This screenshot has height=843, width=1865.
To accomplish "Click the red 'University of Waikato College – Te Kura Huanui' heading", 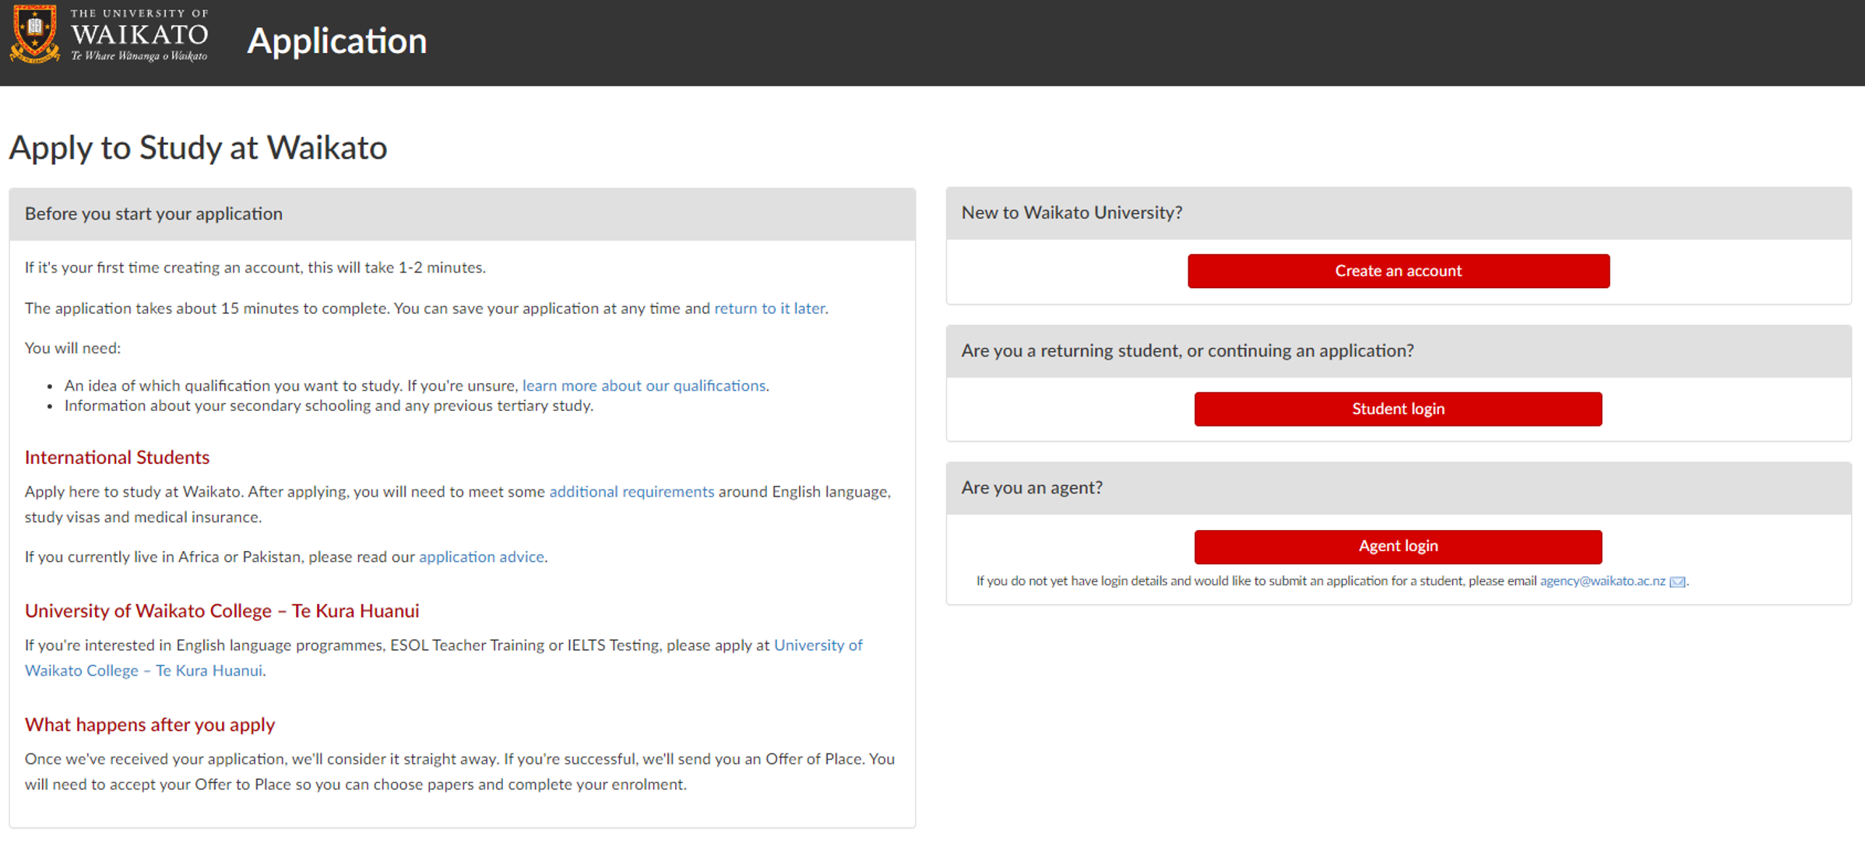I will 222,611.
